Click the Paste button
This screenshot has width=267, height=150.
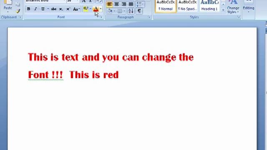(8, 7)
